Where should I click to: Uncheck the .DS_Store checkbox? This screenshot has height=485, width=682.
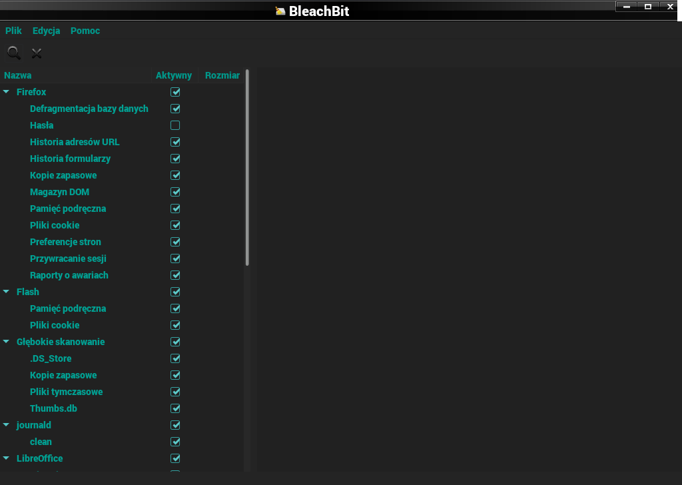coord(175,358)
